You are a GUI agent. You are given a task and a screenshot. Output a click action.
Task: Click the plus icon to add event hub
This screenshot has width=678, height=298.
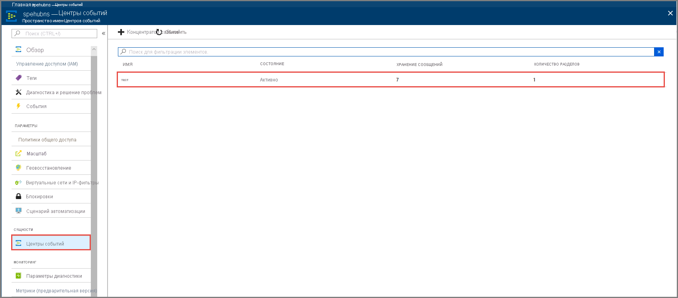(121, 32)
